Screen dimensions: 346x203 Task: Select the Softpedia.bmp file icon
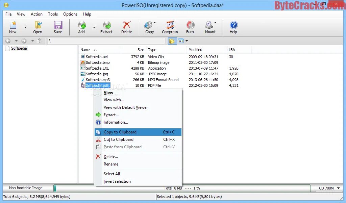[x=83, y=62]
